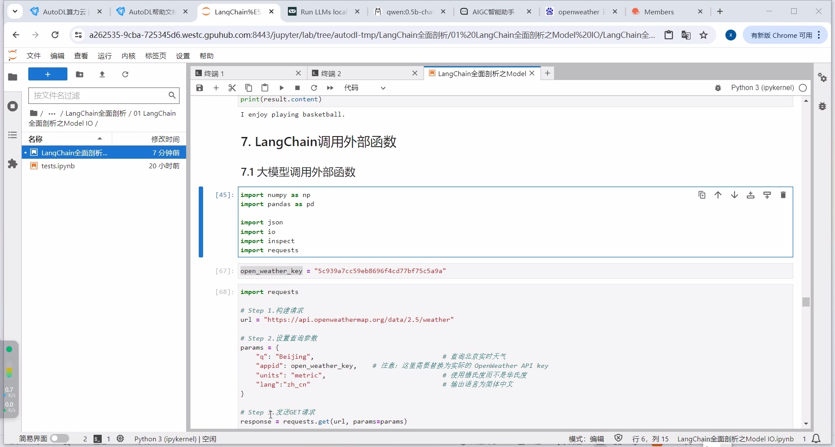Image resolution: width=835 pixels, height=447 pixels.
Task: Move the active cell up
Action: coord(718,195)
